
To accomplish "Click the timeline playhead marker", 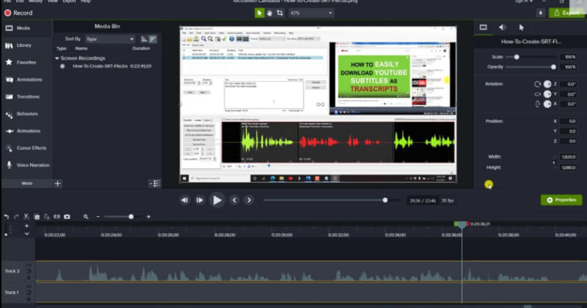I will click(x=462, y=224).
